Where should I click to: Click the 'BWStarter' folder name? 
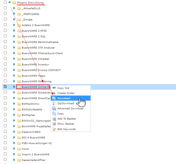click(x=28, y=115)
